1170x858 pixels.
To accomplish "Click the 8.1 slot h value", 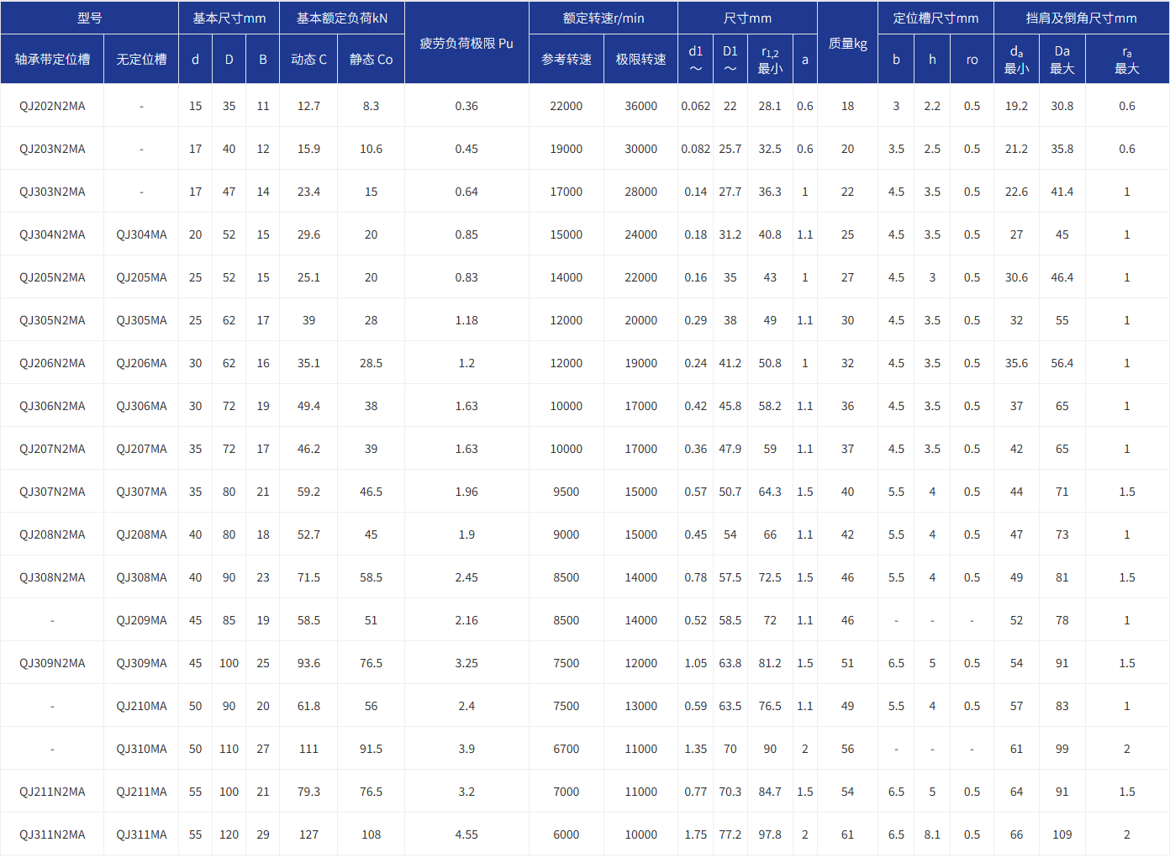I will tap(932, 834).
